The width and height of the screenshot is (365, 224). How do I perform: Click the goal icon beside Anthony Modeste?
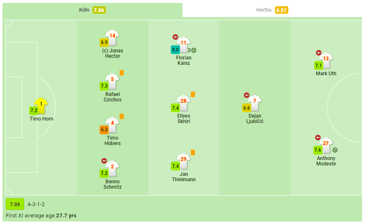click(x=335, y=150)
